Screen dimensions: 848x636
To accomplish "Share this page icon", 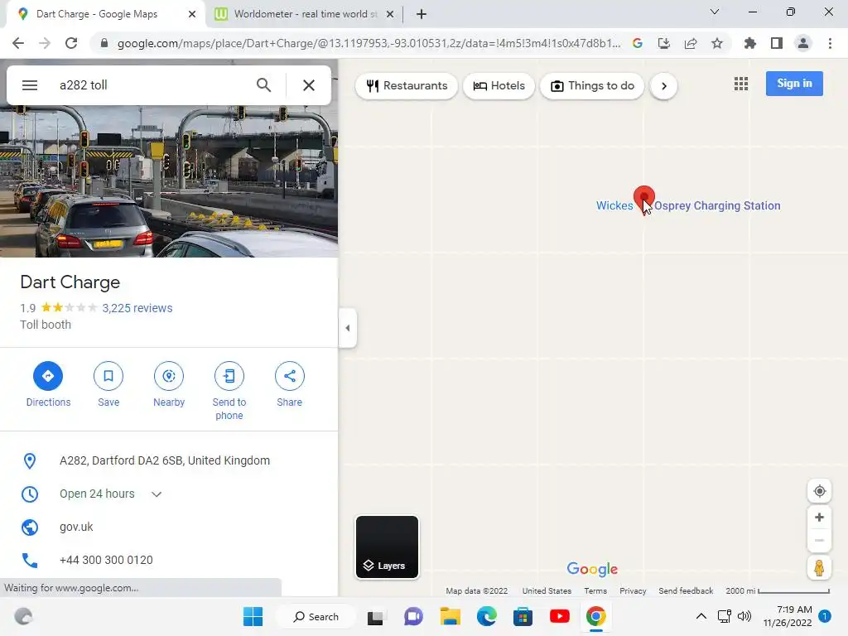I will 691,43.
